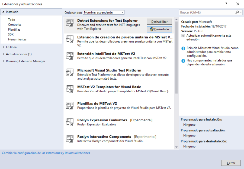Viewport: 244px width, 169px height.
Task: Click the Roslyn Expression Evaluators icon
Action: [x=70, y=122]
